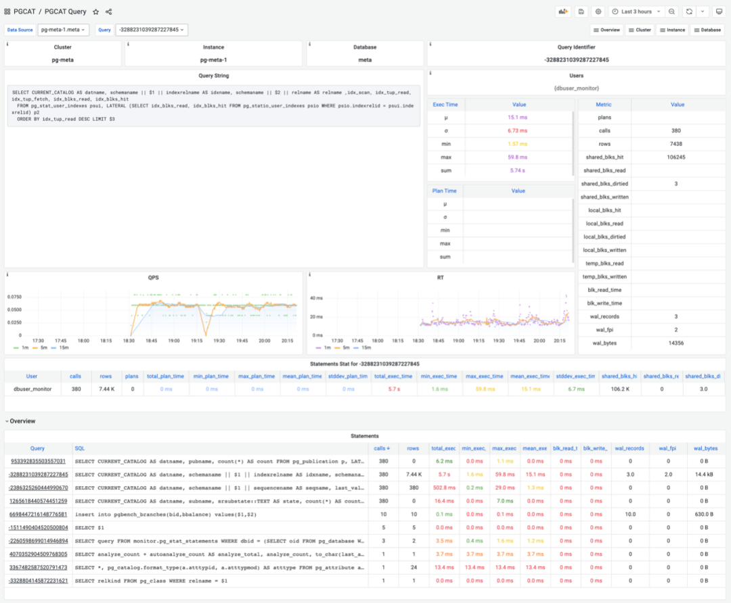
Task: Open query link 4070352904509768305
Action: tap(38, 554)
